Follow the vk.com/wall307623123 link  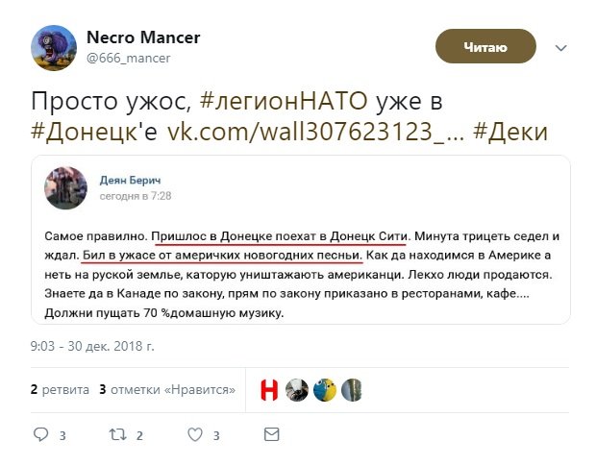pyautogui.click(x=315, y=132)
